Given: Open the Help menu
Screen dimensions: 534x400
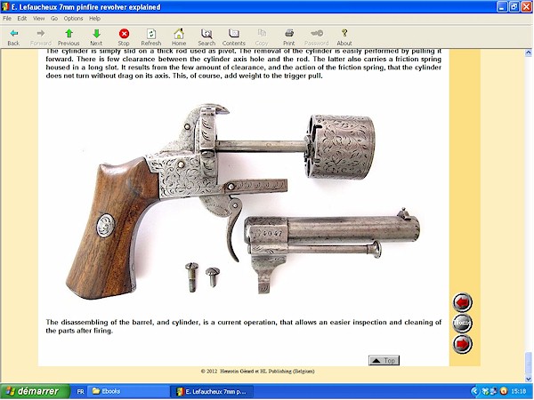Looking at the screenshot, I should [94, 19].
